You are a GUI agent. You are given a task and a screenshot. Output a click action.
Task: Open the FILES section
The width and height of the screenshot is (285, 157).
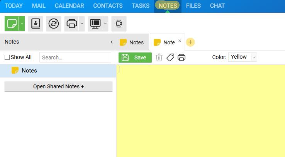point(193,6)
